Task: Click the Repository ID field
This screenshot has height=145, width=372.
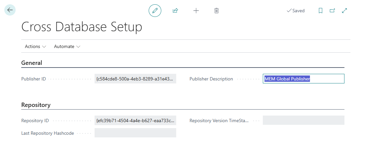Action: (x=135, y=121)
